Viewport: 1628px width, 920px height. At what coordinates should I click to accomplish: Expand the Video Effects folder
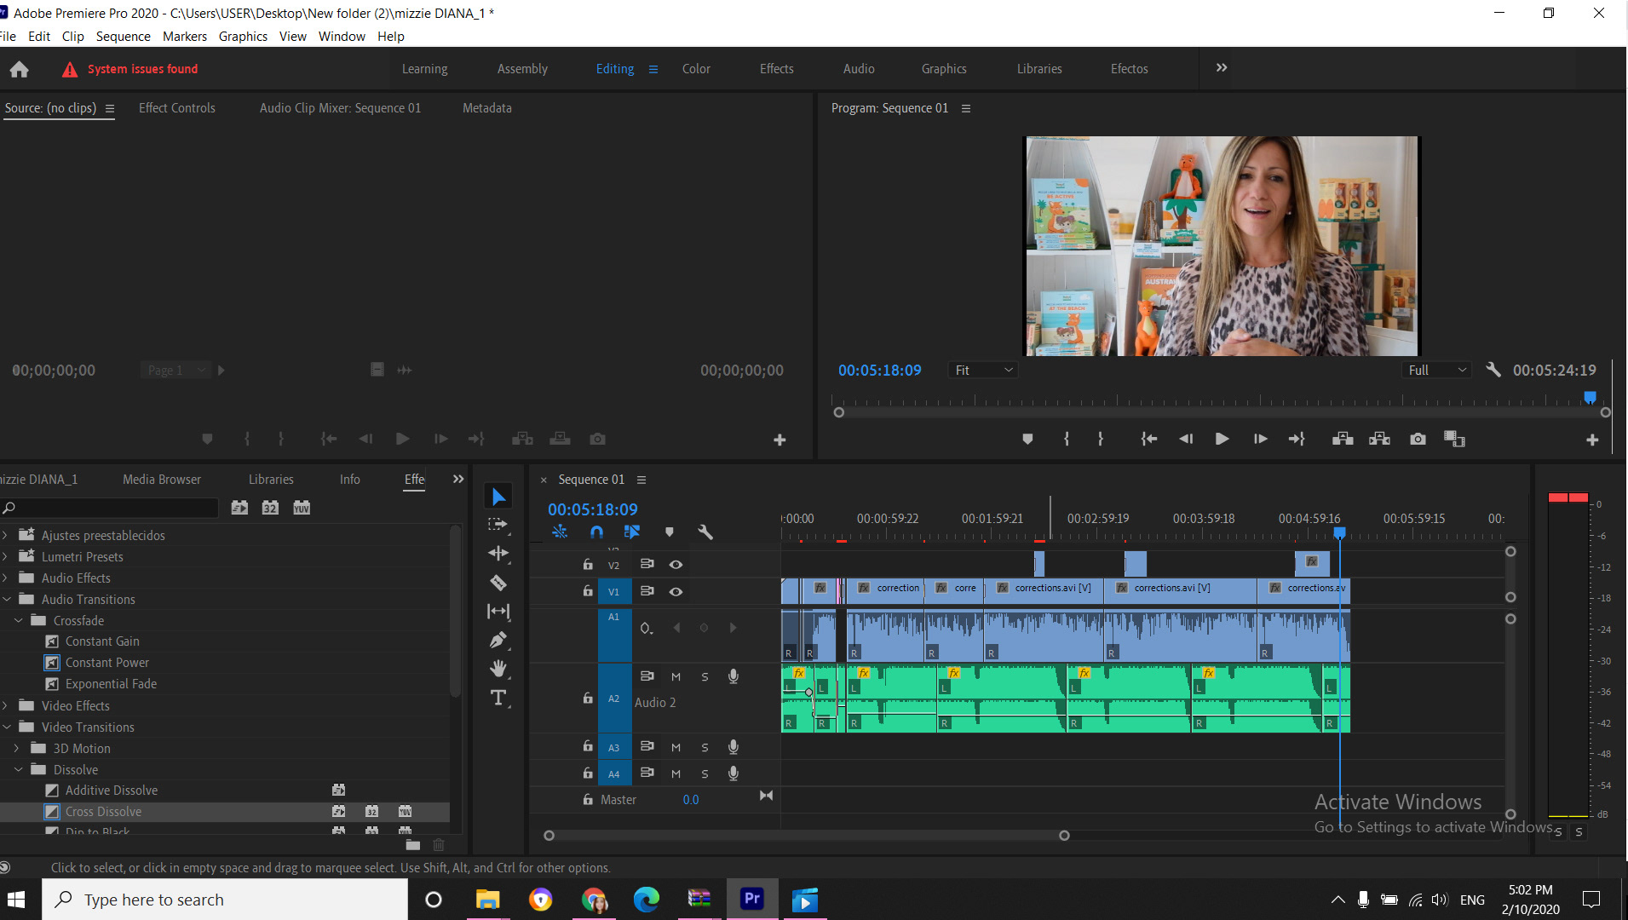tap(6, 705)
